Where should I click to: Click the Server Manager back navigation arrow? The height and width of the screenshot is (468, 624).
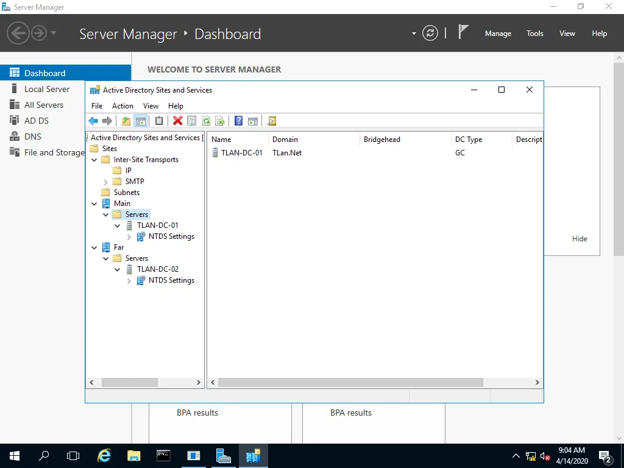coord(18,33)
